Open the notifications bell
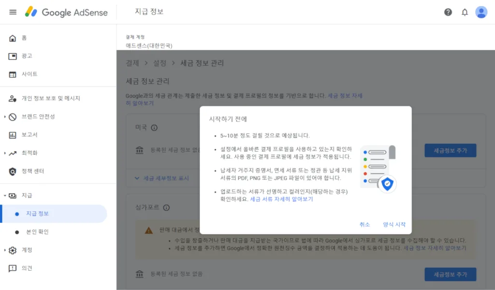Screen dimensions: 495x290 (x=465, y=12)
